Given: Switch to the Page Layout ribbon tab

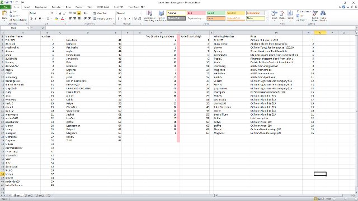Looking at the screenshot, I should coord(41,7).
